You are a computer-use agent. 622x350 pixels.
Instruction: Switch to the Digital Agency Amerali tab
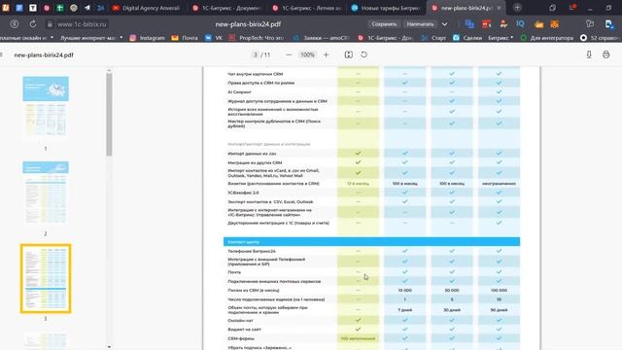(146, 8)
